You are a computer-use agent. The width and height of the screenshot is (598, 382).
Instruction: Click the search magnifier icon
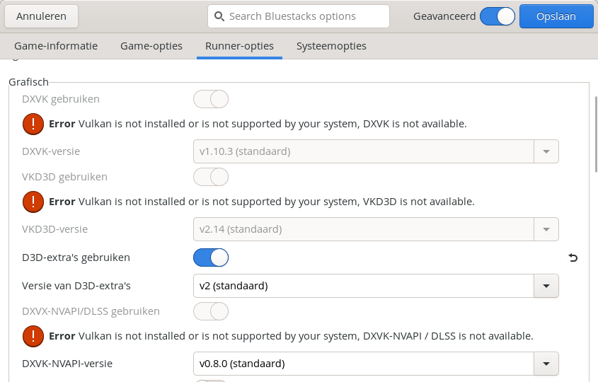[219, 16]
